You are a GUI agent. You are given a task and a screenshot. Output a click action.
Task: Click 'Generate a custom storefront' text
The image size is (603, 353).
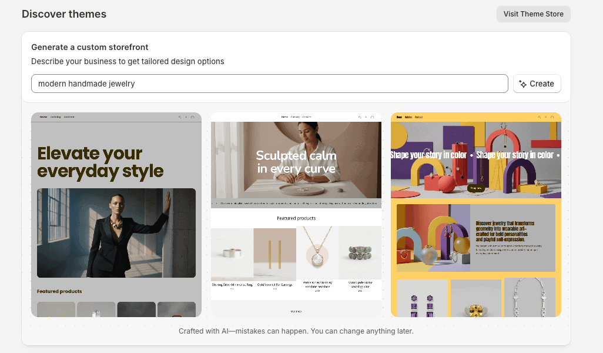pos(89,47)
